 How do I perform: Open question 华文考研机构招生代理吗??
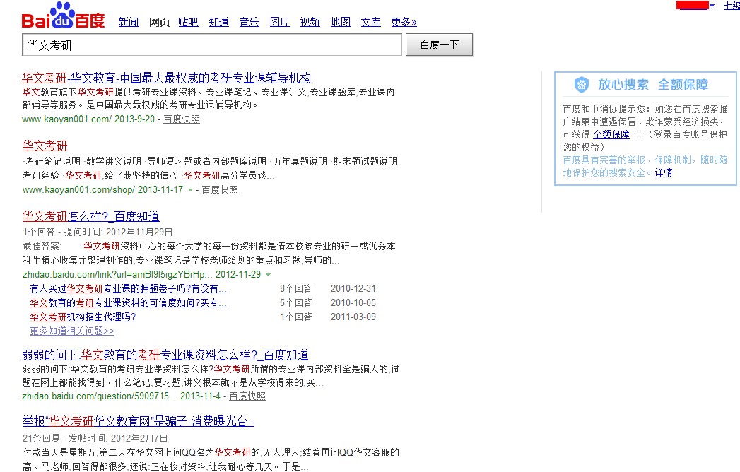tap(83, 317)
